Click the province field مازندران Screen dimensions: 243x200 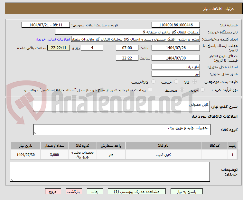click(x=176, y=67)
